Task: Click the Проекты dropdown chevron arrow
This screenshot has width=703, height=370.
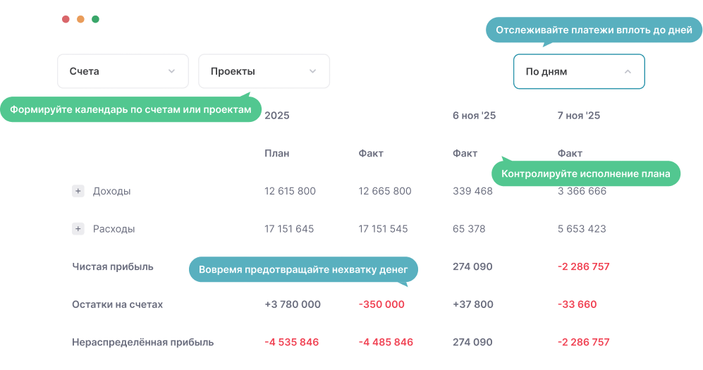Action: pos(312,71)
